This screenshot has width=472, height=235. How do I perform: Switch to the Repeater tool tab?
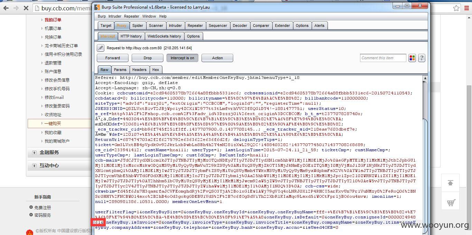pyautogui.click(x=195, y=25)
